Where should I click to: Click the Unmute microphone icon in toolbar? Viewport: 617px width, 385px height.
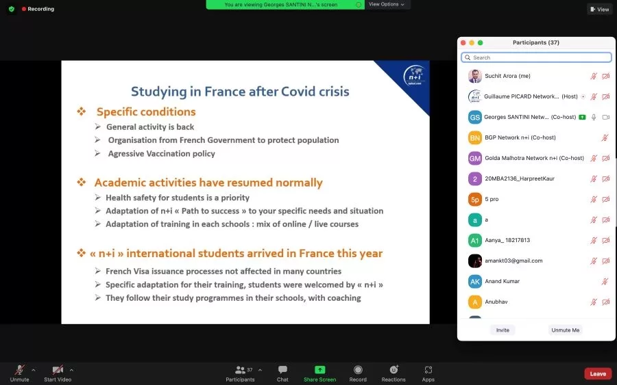point(19,370)
